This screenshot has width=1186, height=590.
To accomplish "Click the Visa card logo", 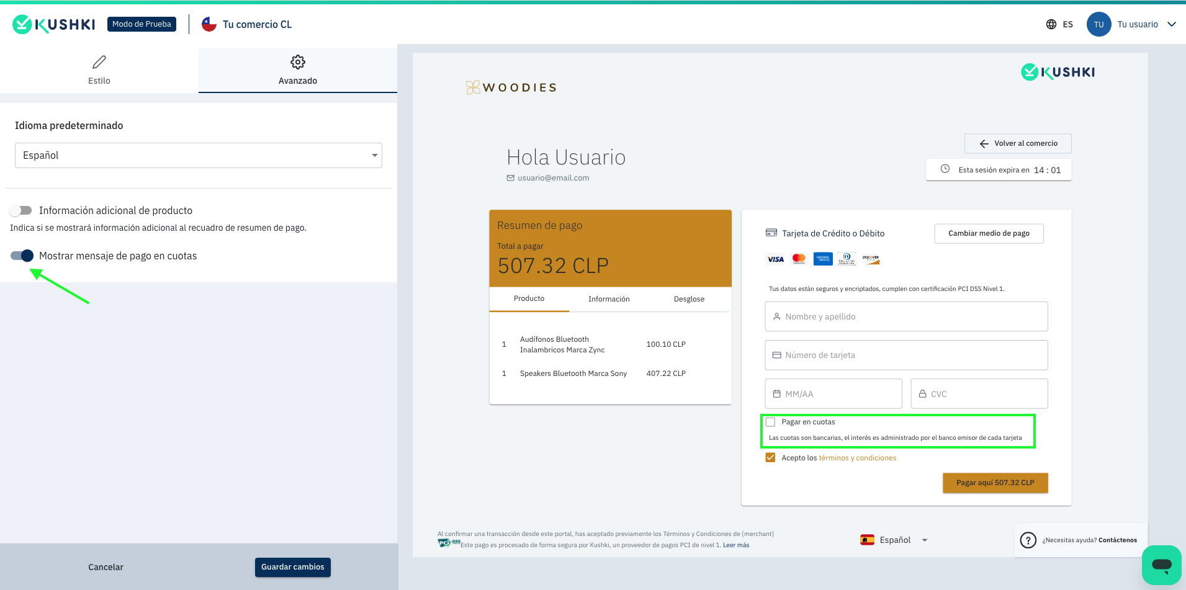I will tap(776, 259).
